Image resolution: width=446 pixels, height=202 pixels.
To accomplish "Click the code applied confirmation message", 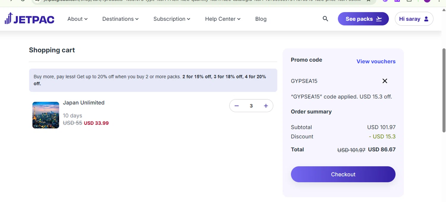I will click(x=341, y=97).
